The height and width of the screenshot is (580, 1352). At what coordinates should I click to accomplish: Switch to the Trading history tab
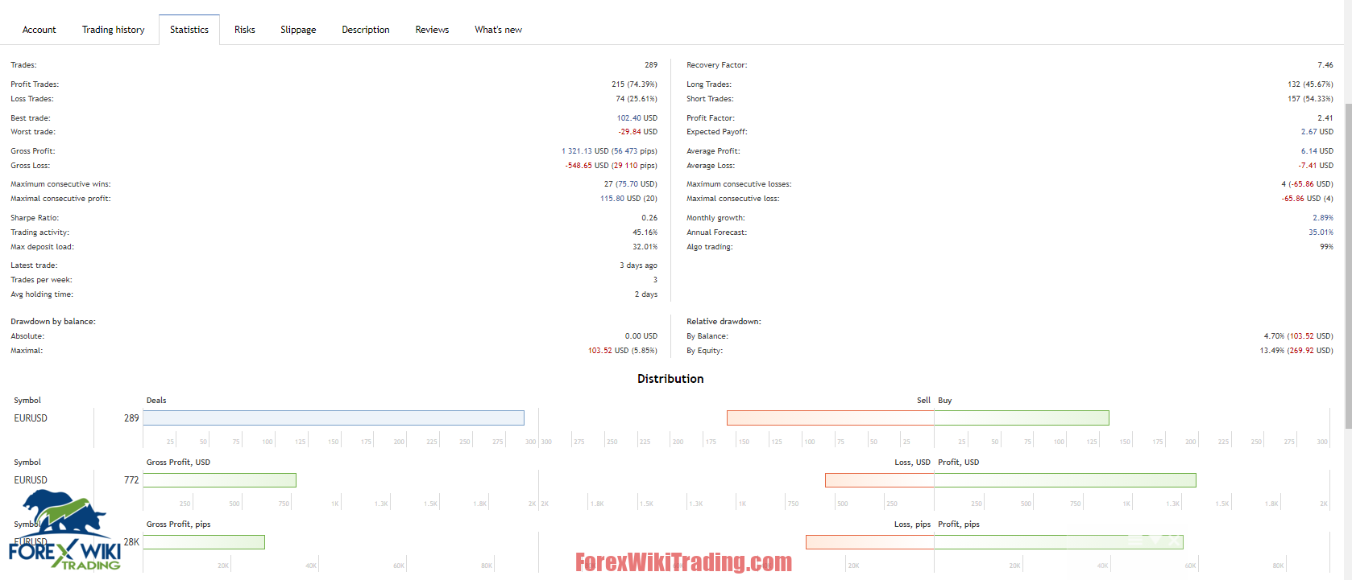(114, 30)
